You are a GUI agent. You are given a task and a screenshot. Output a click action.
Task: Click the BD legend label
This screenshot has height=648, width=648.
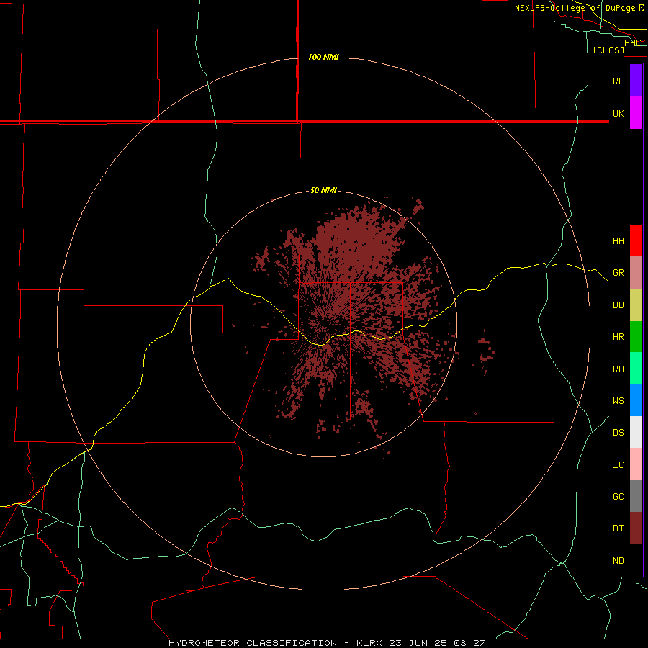click(618, 305)
